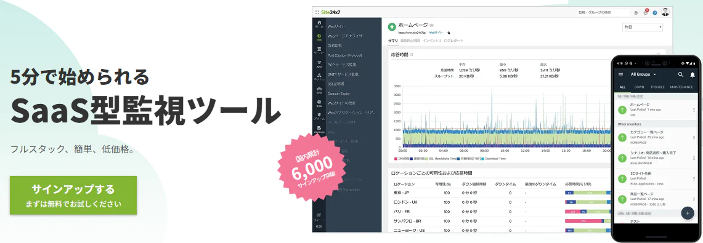Image resolution: width=703 pixels, height=243 pixels.
Task: Select Webページアナライザー in the menu
Action: point(346,36)
